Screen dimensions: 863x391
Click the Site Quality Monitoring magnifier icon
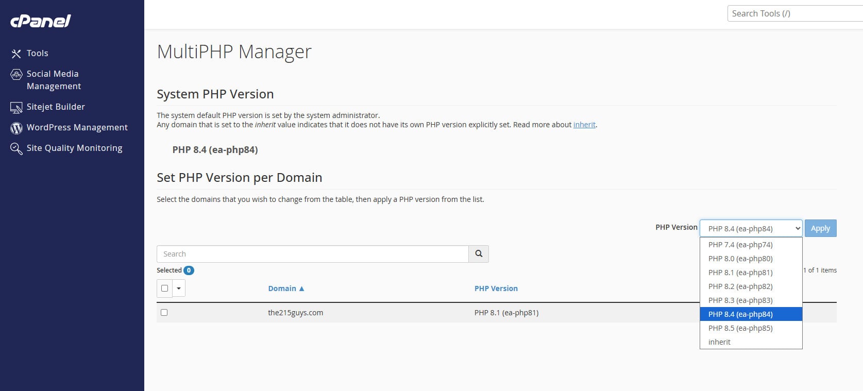click(x=16, y=149)
